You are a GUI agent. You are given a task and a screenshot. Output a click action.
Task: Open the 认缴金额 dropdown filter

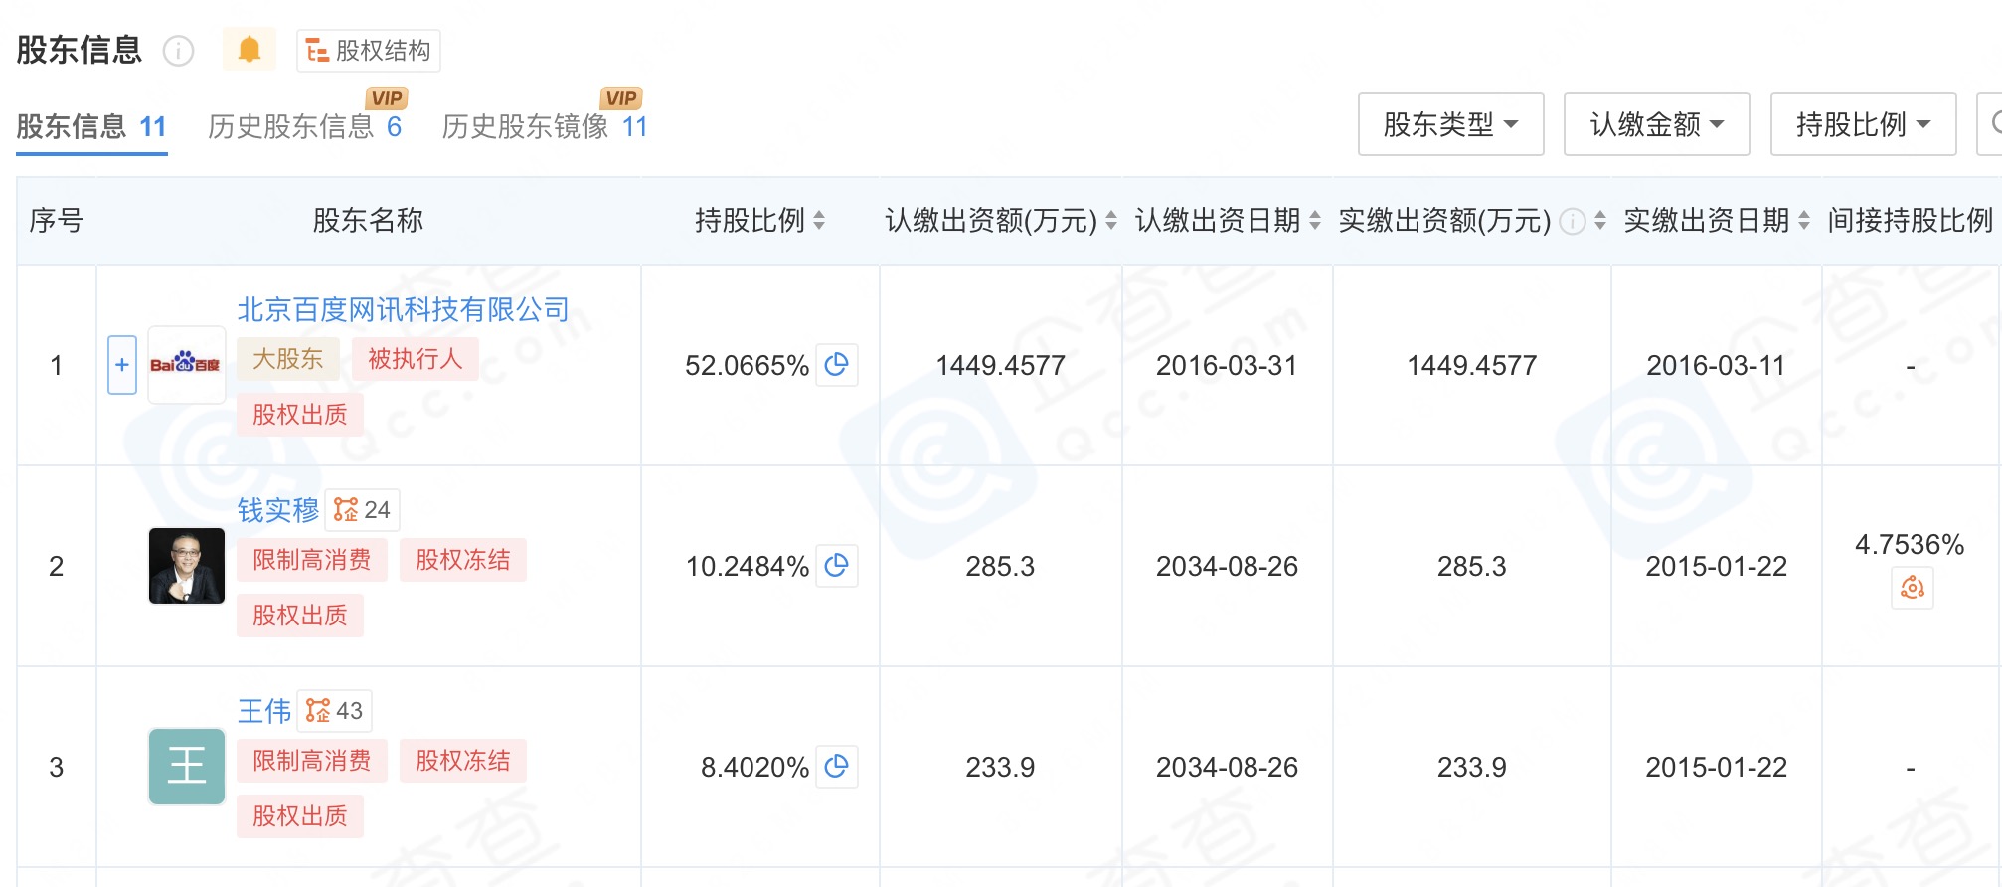pos(1656,124)
